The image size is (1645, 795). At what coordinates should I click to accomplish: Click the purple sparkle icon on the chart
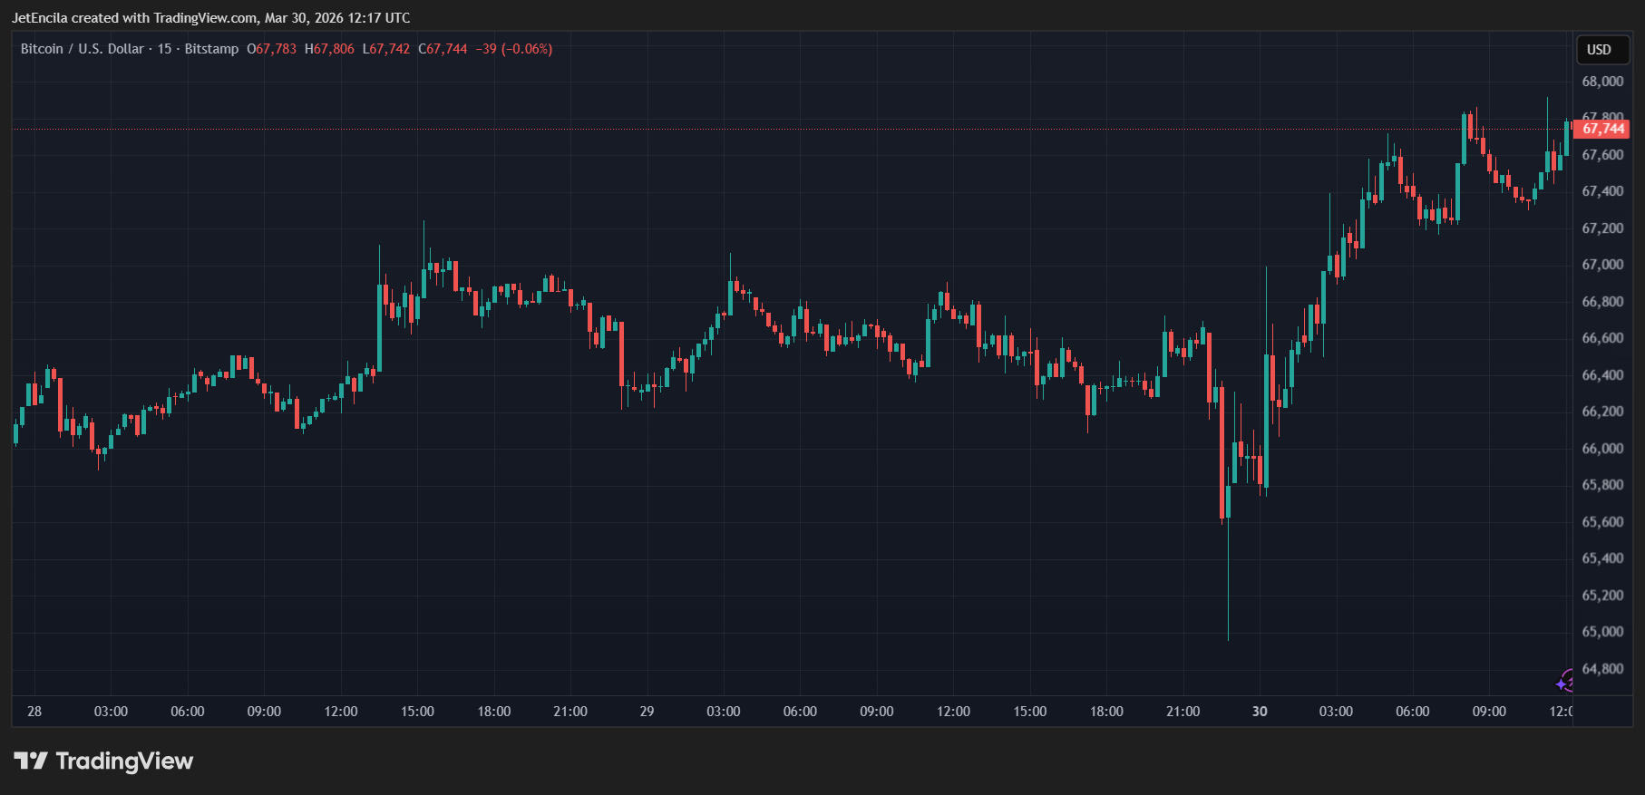pyautogui.click(x=1564, y=682)
